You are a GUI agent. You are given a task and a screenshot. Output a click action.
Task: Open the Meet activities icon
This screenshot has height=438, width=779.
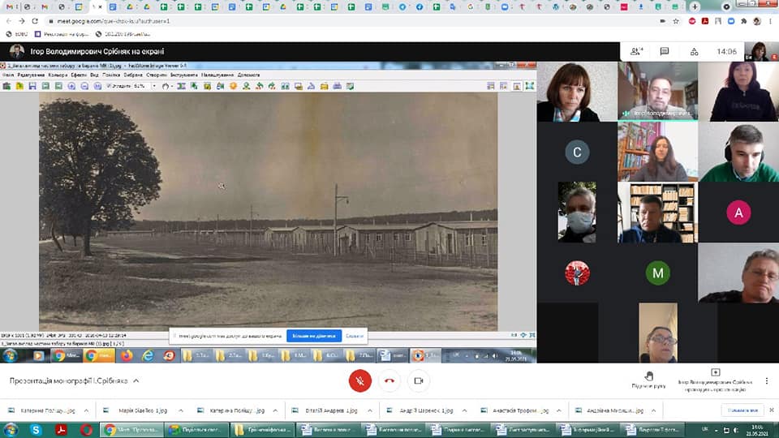(694, 51)
